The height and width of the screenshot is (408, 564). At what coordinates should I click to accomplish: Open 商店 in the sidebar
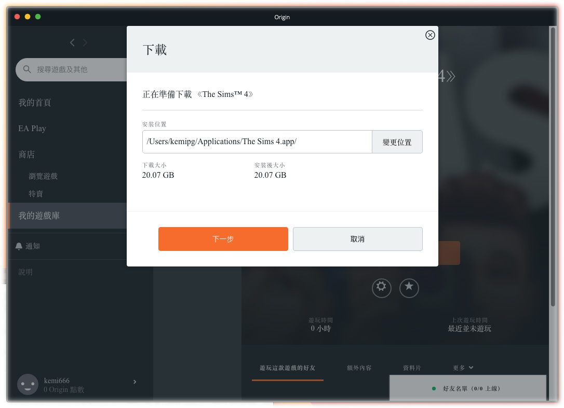pyautogui.click(x=26, y=154)
